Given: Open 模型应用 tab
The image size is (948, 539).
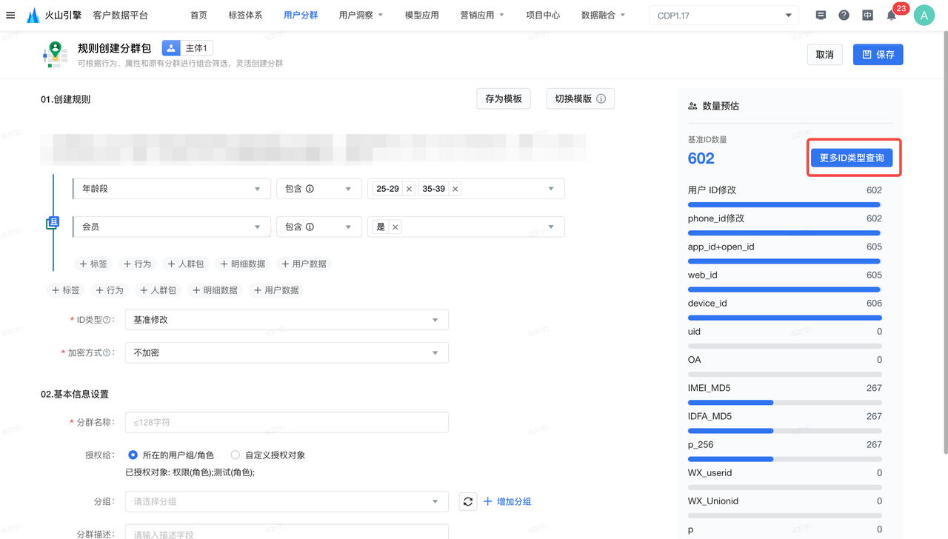Looking at the screenshot, I should point(422,15).
